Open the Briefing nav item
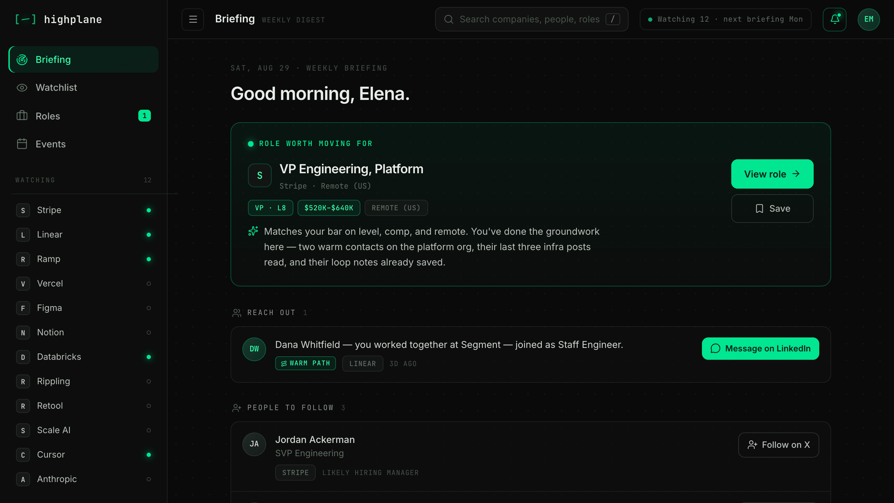This screenshot has height=503, width=894. (83, 59)
